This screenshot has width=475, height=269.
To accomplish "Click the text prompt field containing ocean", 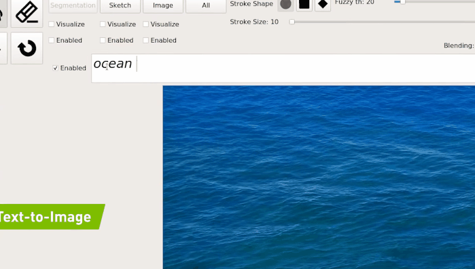I will [283, 68].
